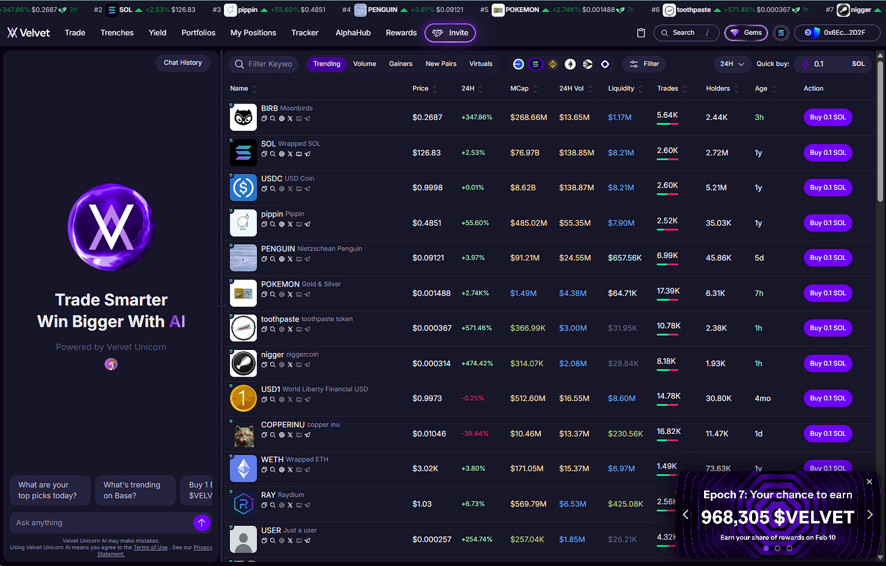
Task: Open the globe website icon for PENGUIN
Action: pyautogui.click(x=282, y=259)
